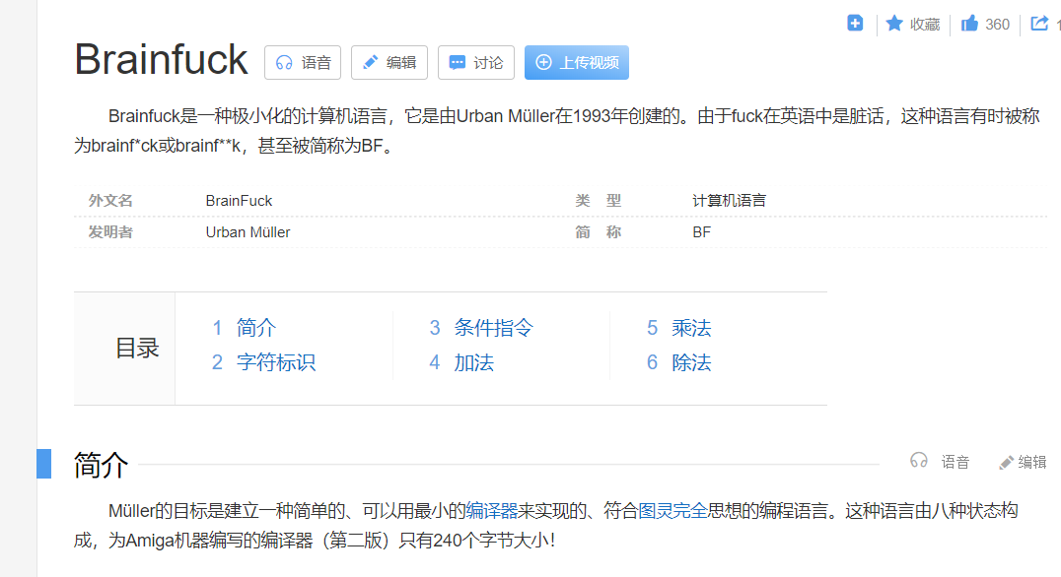Jump to 简介 in the table of contents
Screen dimensions: 1061x577
click(255, 327)
